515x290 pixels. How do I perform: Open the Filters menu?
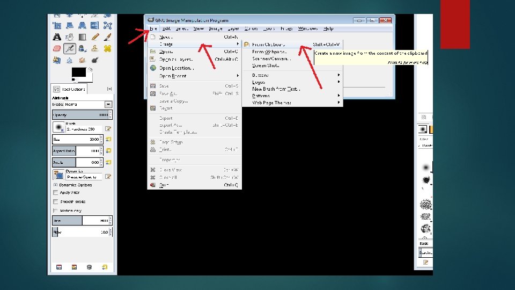pyautogui.click(x=286, y=28)
